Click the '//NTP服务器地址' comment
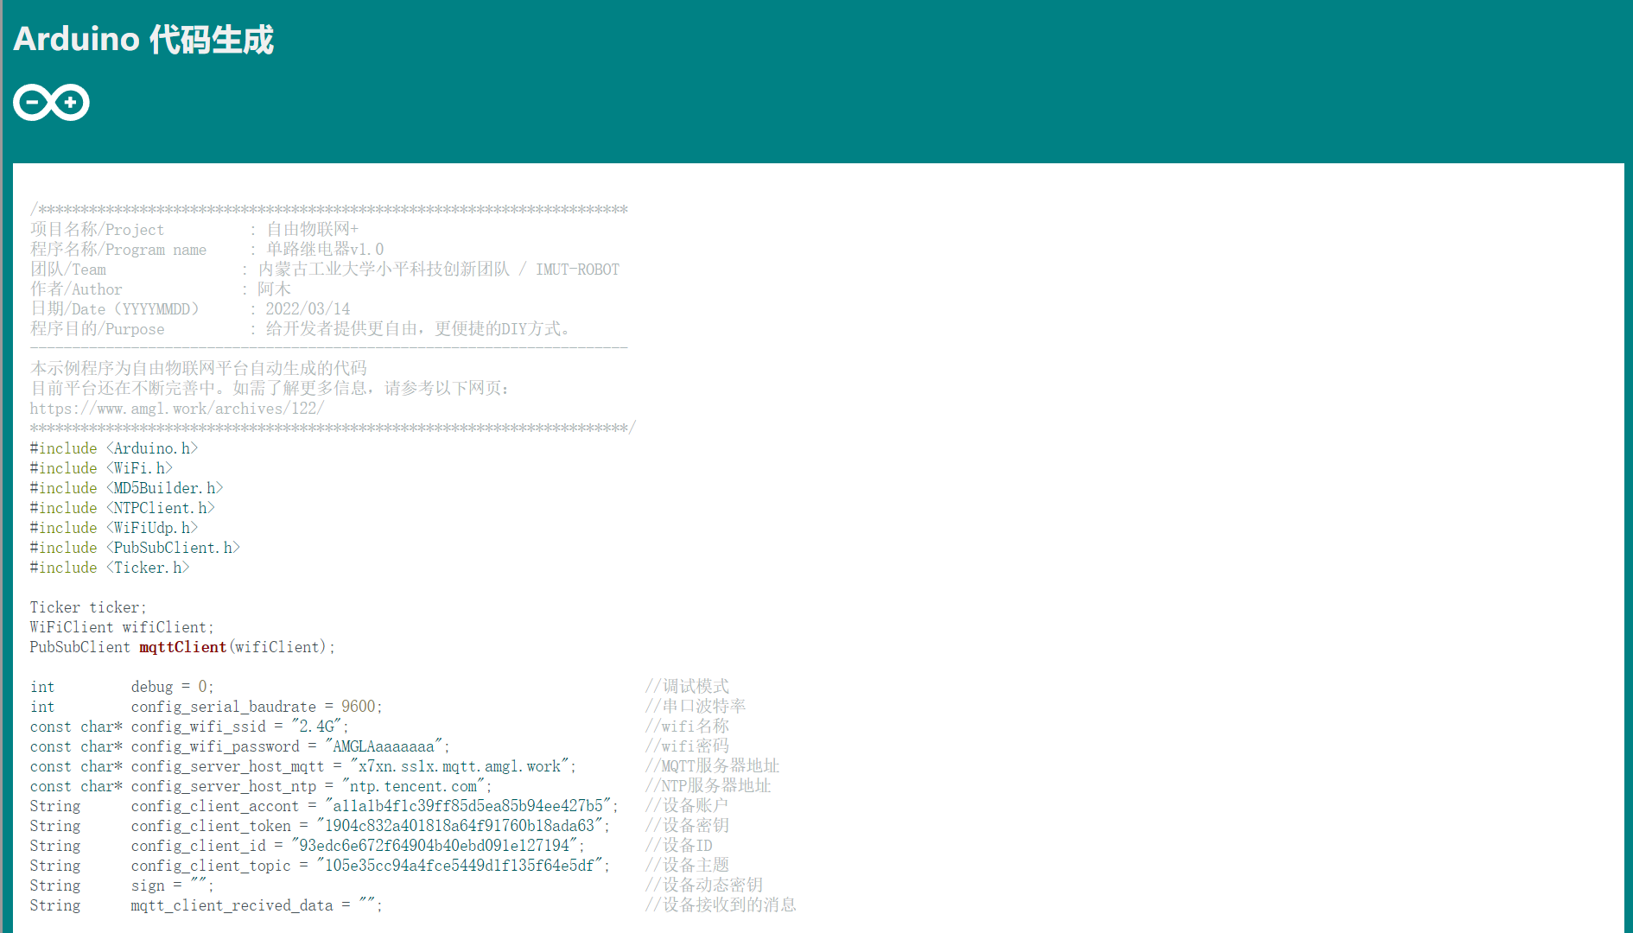 (708, 786)
